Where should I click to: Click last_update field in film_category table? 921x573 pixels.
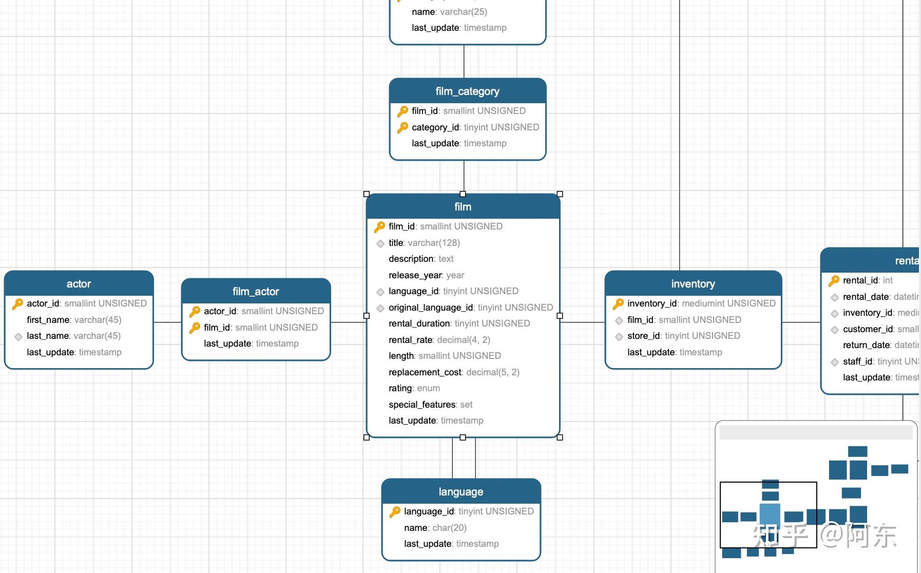[459, 143]
